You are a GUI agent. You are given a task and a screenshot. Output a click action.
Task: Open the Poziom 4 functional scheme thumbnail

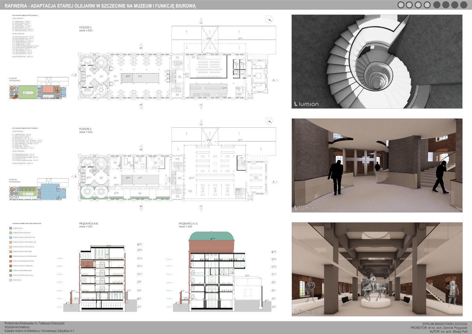coord(39,190)
